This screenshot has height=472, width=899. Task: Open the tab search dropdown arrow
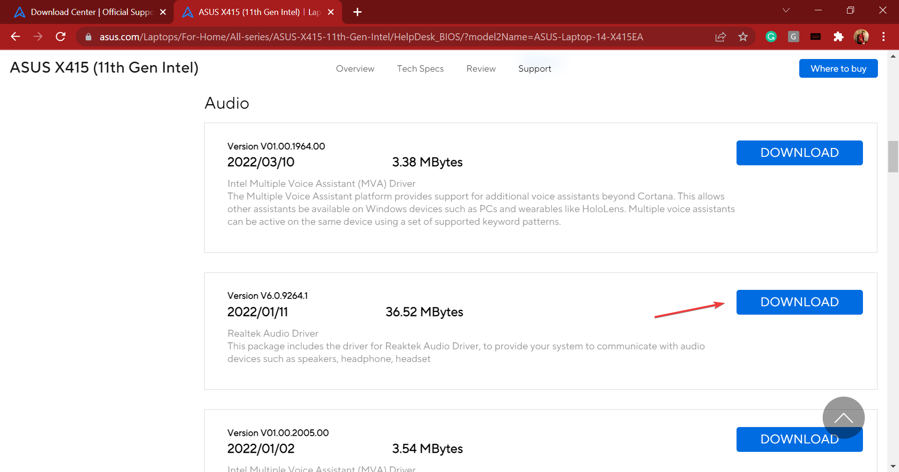[786, 10]
